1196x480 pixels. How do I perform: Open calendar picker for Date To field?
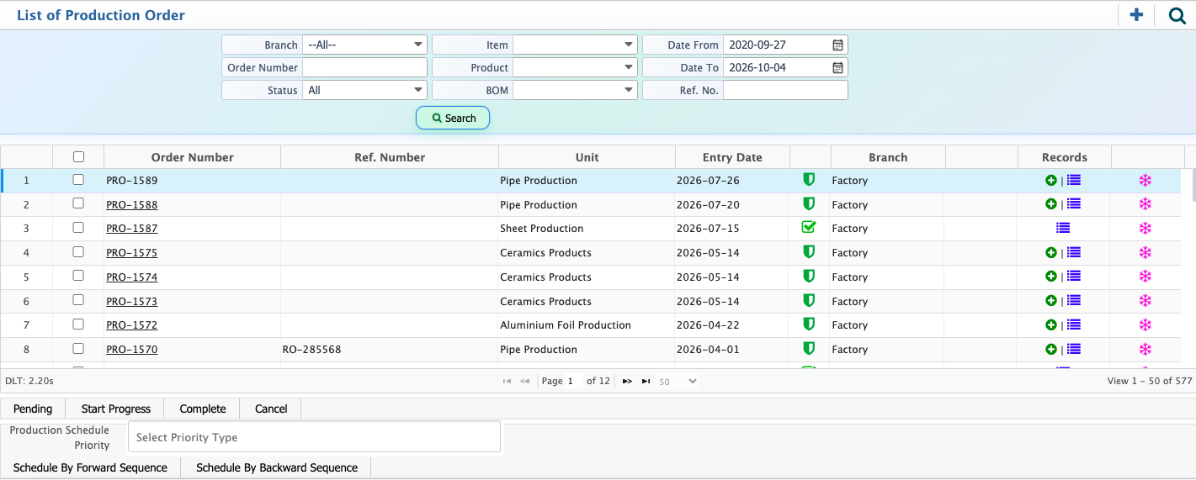(x=837, y=67)
